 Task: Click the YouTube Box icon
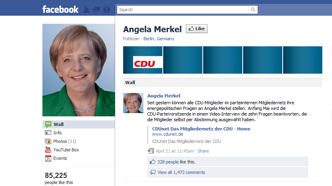48,150
